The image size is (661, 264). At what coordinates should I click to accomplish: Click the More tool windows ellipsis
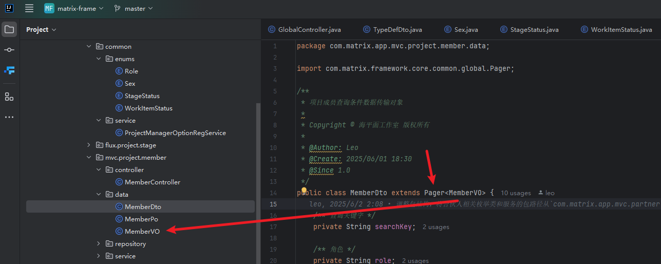[9, 117]
